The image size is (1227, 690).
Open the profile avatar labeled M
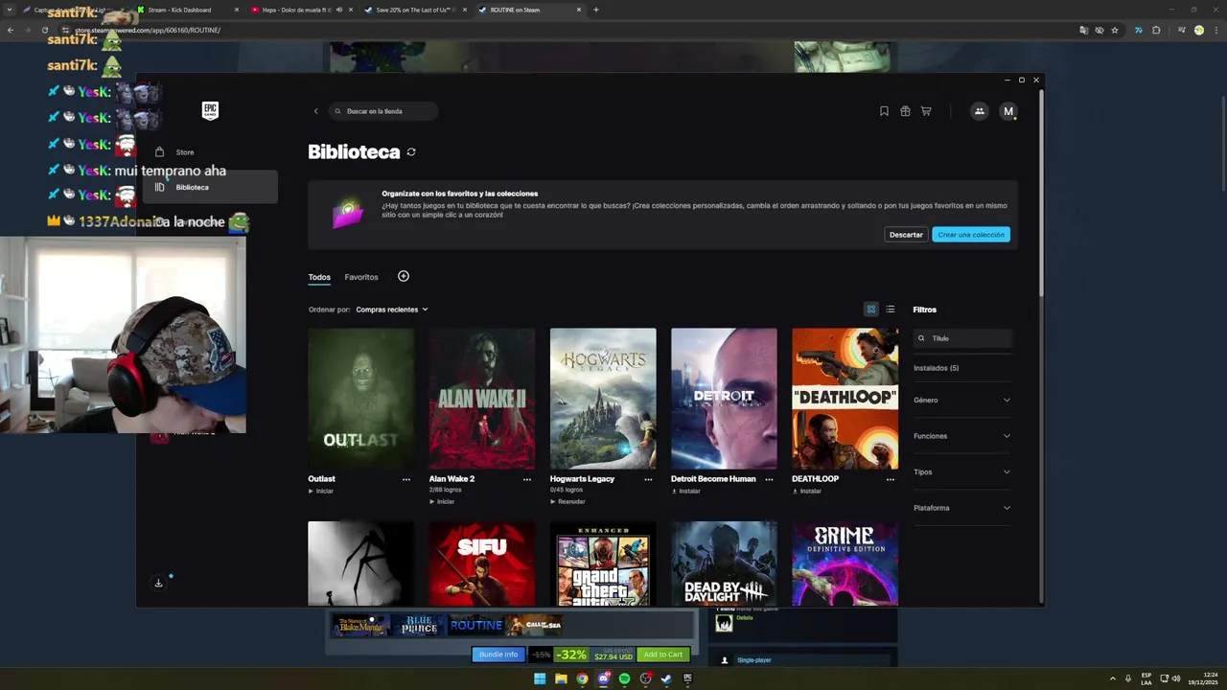[x=1007, y=111]
